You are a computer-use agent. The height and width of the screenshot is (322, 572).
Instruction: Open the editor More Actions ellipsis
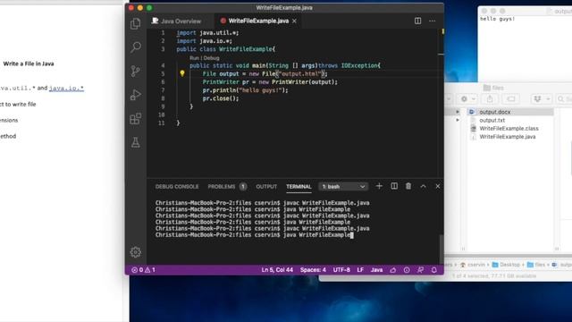[x=433, y=21]
